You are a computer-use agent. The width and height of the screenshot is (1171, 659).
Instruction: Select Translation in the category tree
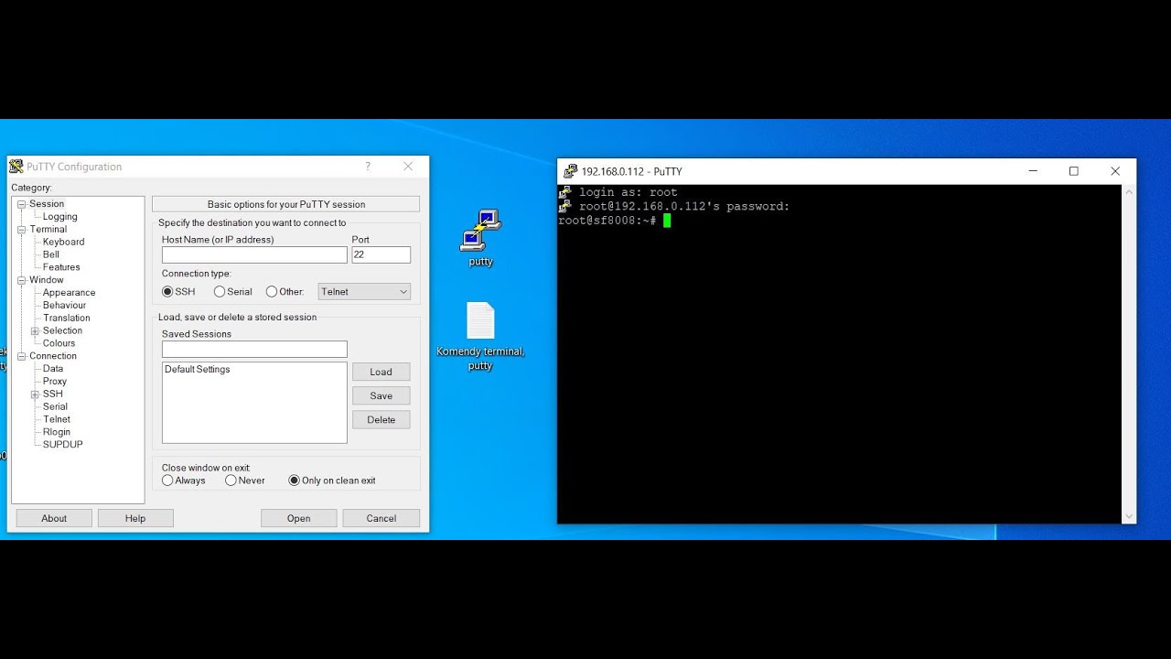[x=67, y=319]
